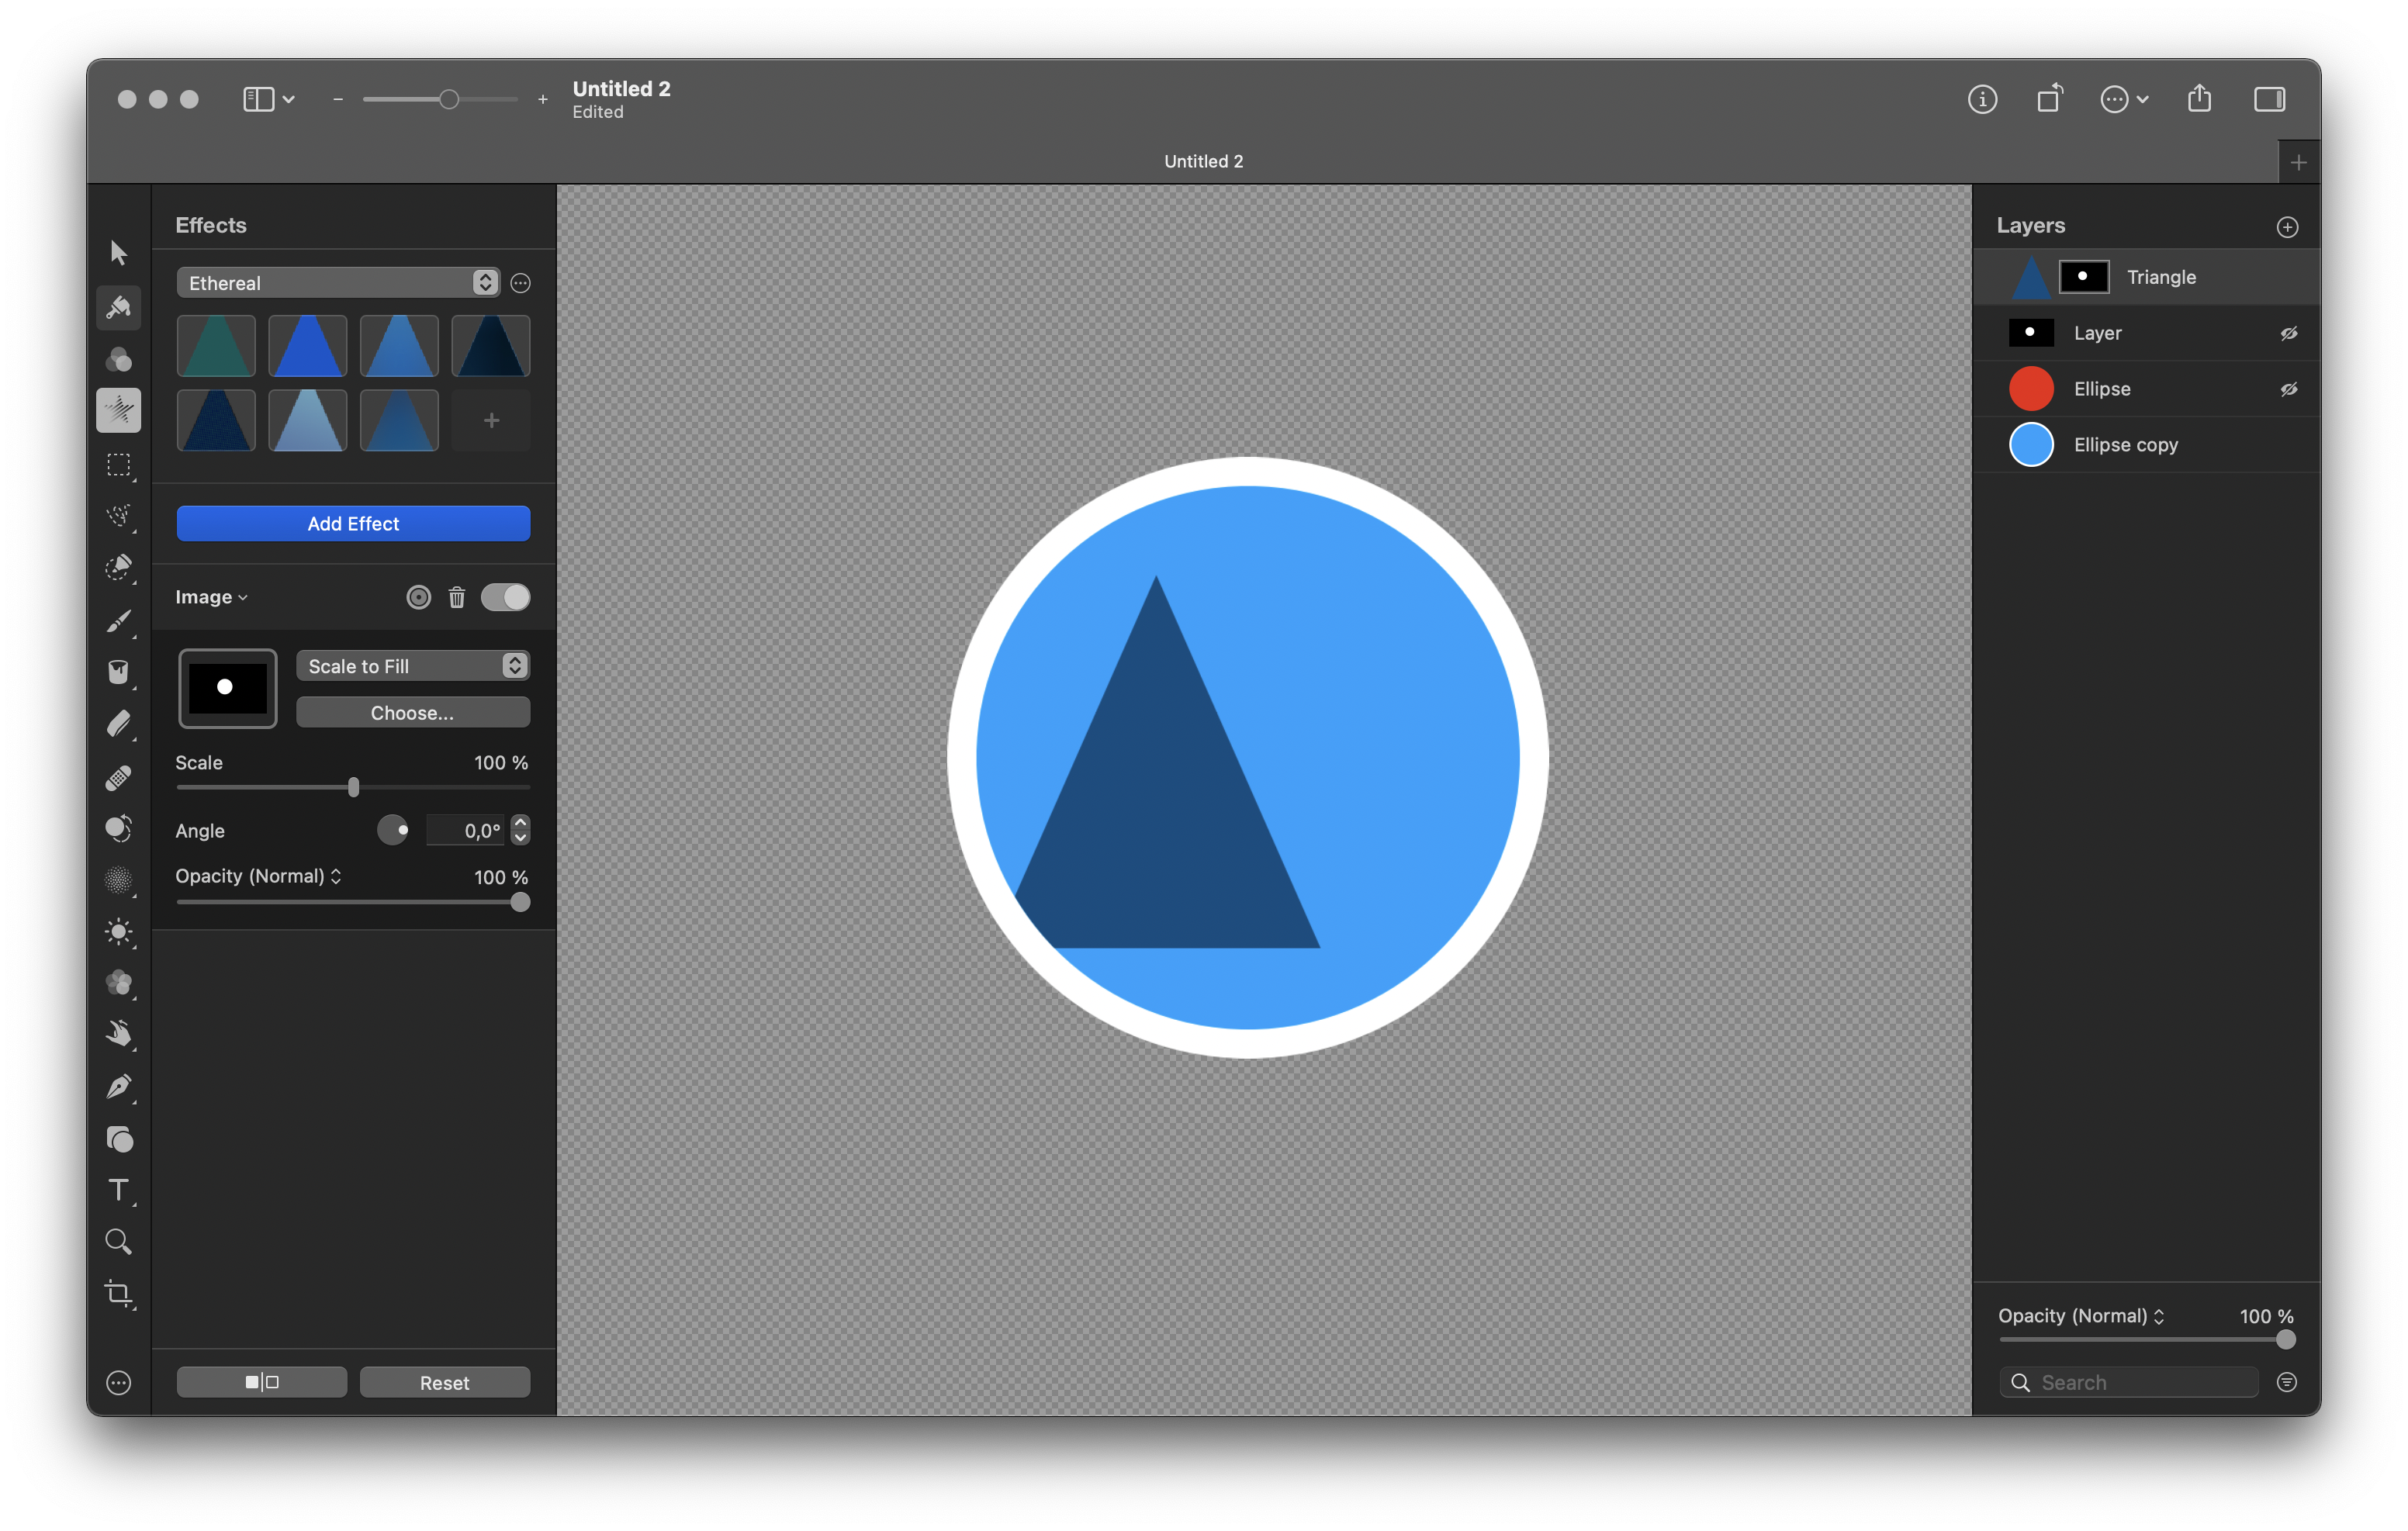Viewport: 2408px width, 1531px height.
Task: Click the Reset button in effects panel
Action: point(442,1384)
